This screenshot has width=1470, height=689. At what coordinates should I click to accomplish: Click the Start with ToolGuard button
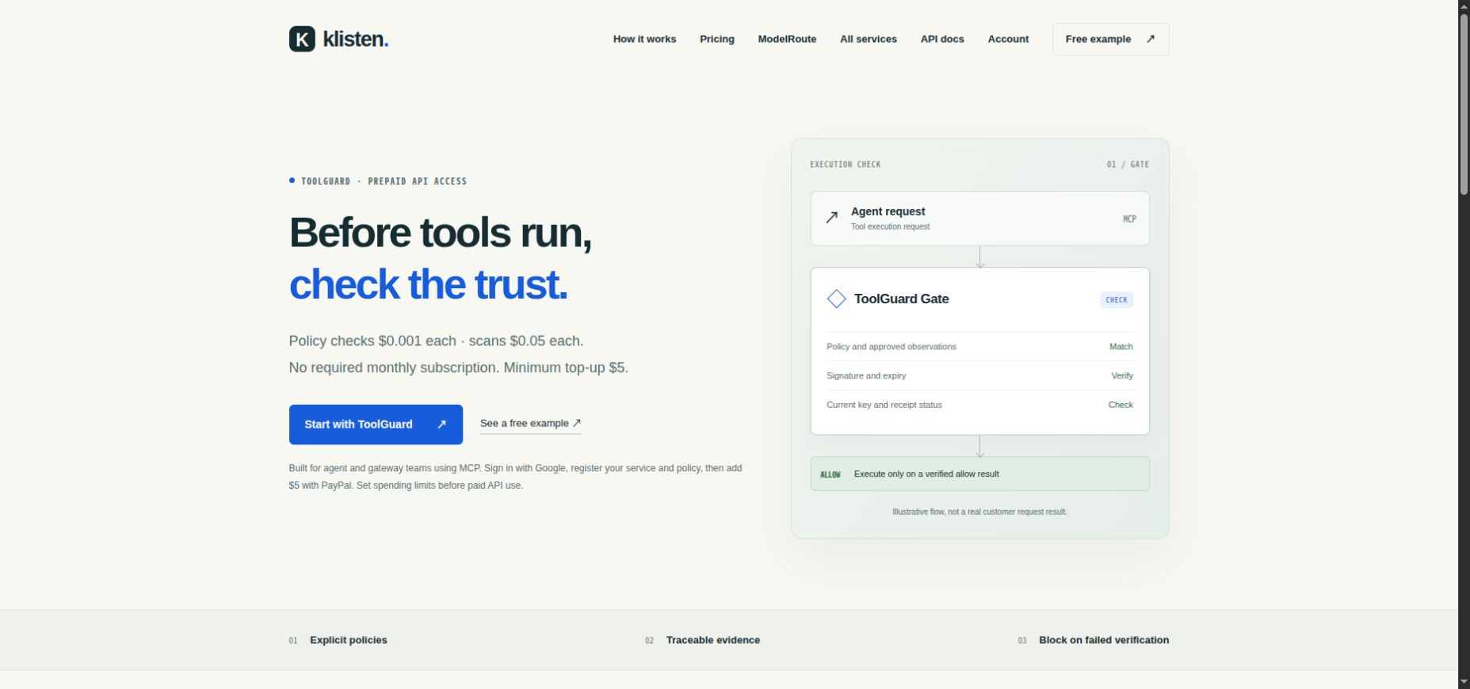tap(376, 424)
